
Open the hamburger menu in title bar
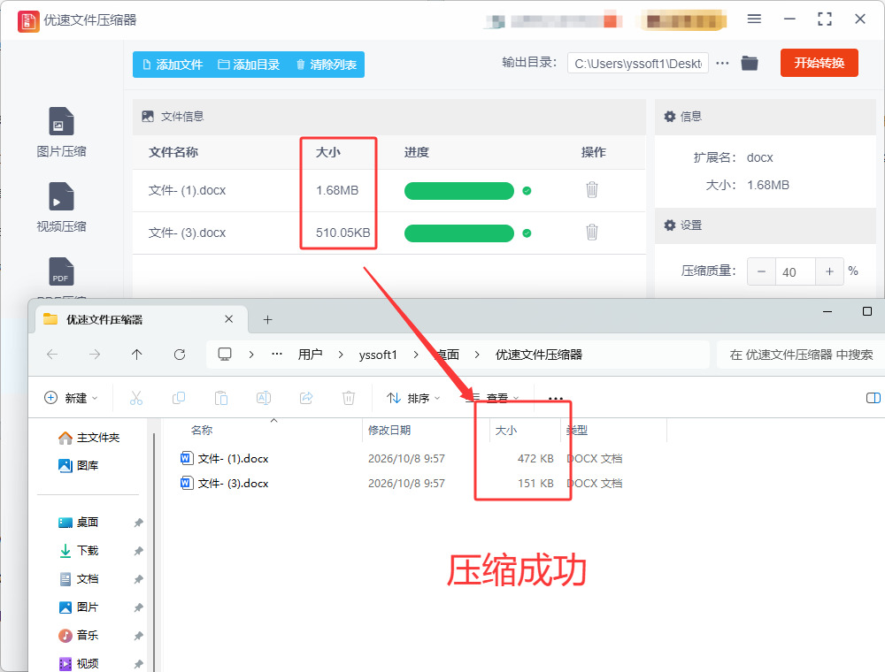point(754,19)
